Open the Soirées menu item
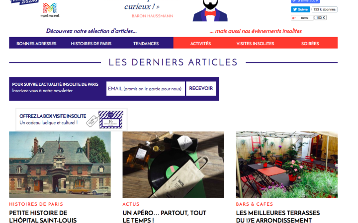358x223 pixels. tap(310, 44)
